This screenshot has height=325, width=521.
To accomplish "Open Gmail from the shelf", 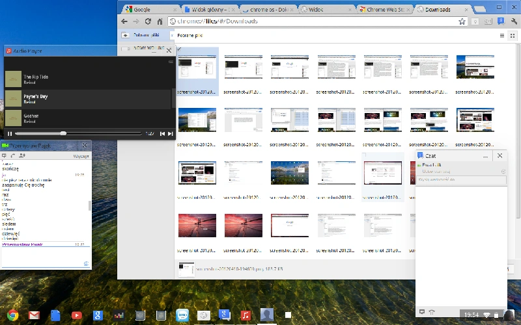I will coord(34,315).
